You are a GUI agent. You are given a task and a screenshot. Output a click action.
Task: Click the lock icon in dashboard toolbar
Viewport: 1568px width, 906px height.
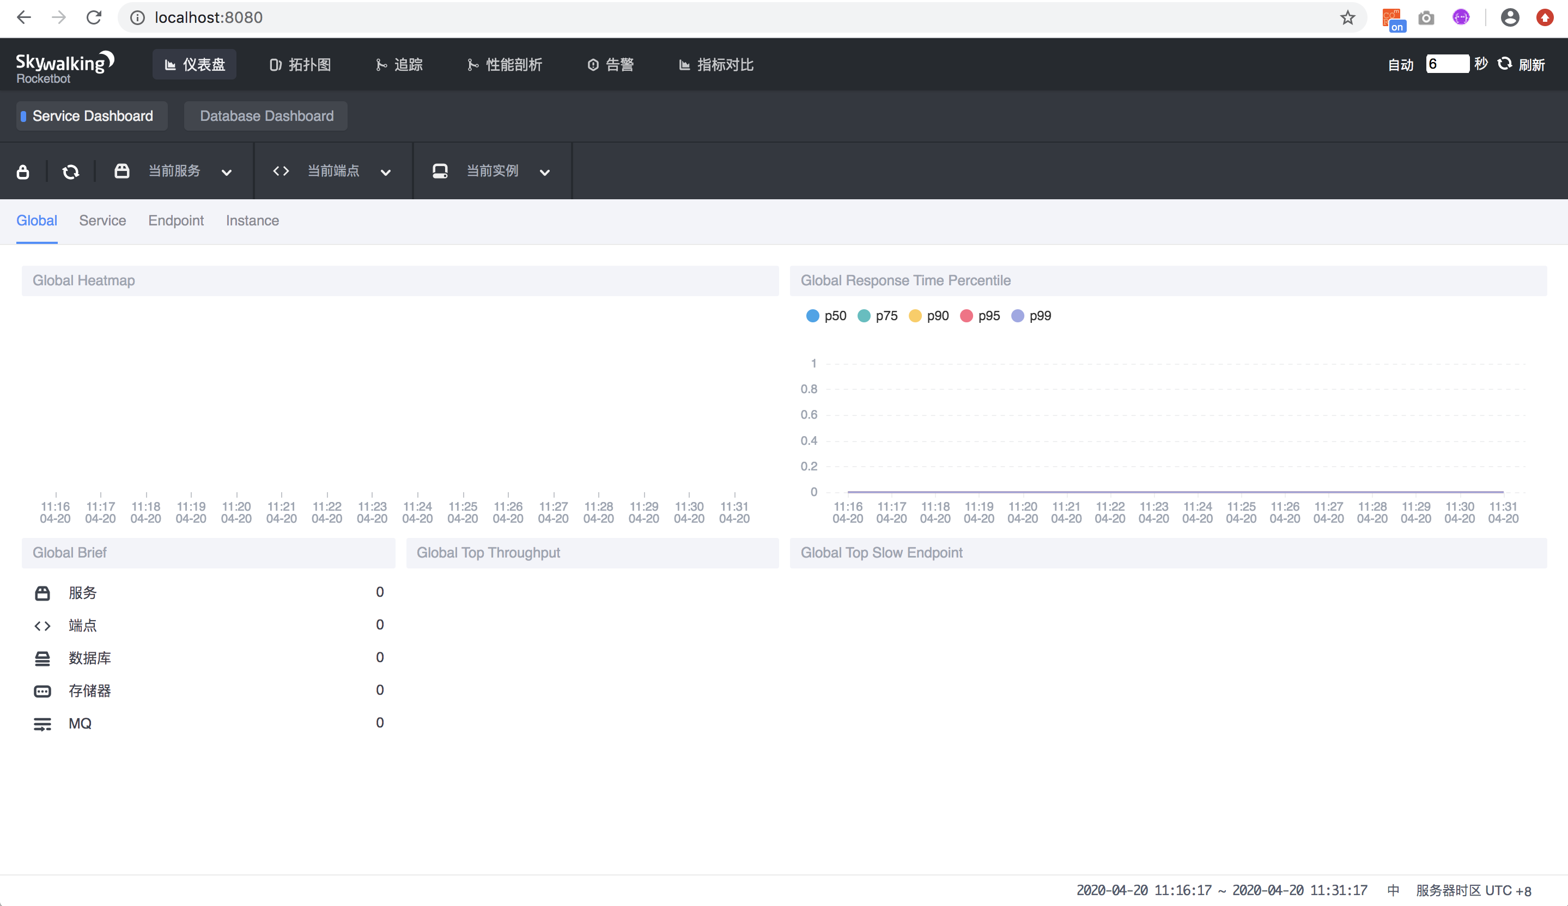point(23,172)
